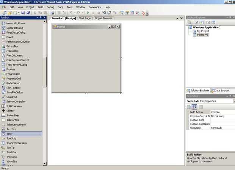Select the TabControl item in Toolbox
This screenshot has height=170, width=235.
pyautogui.click(x=13, y=120)
